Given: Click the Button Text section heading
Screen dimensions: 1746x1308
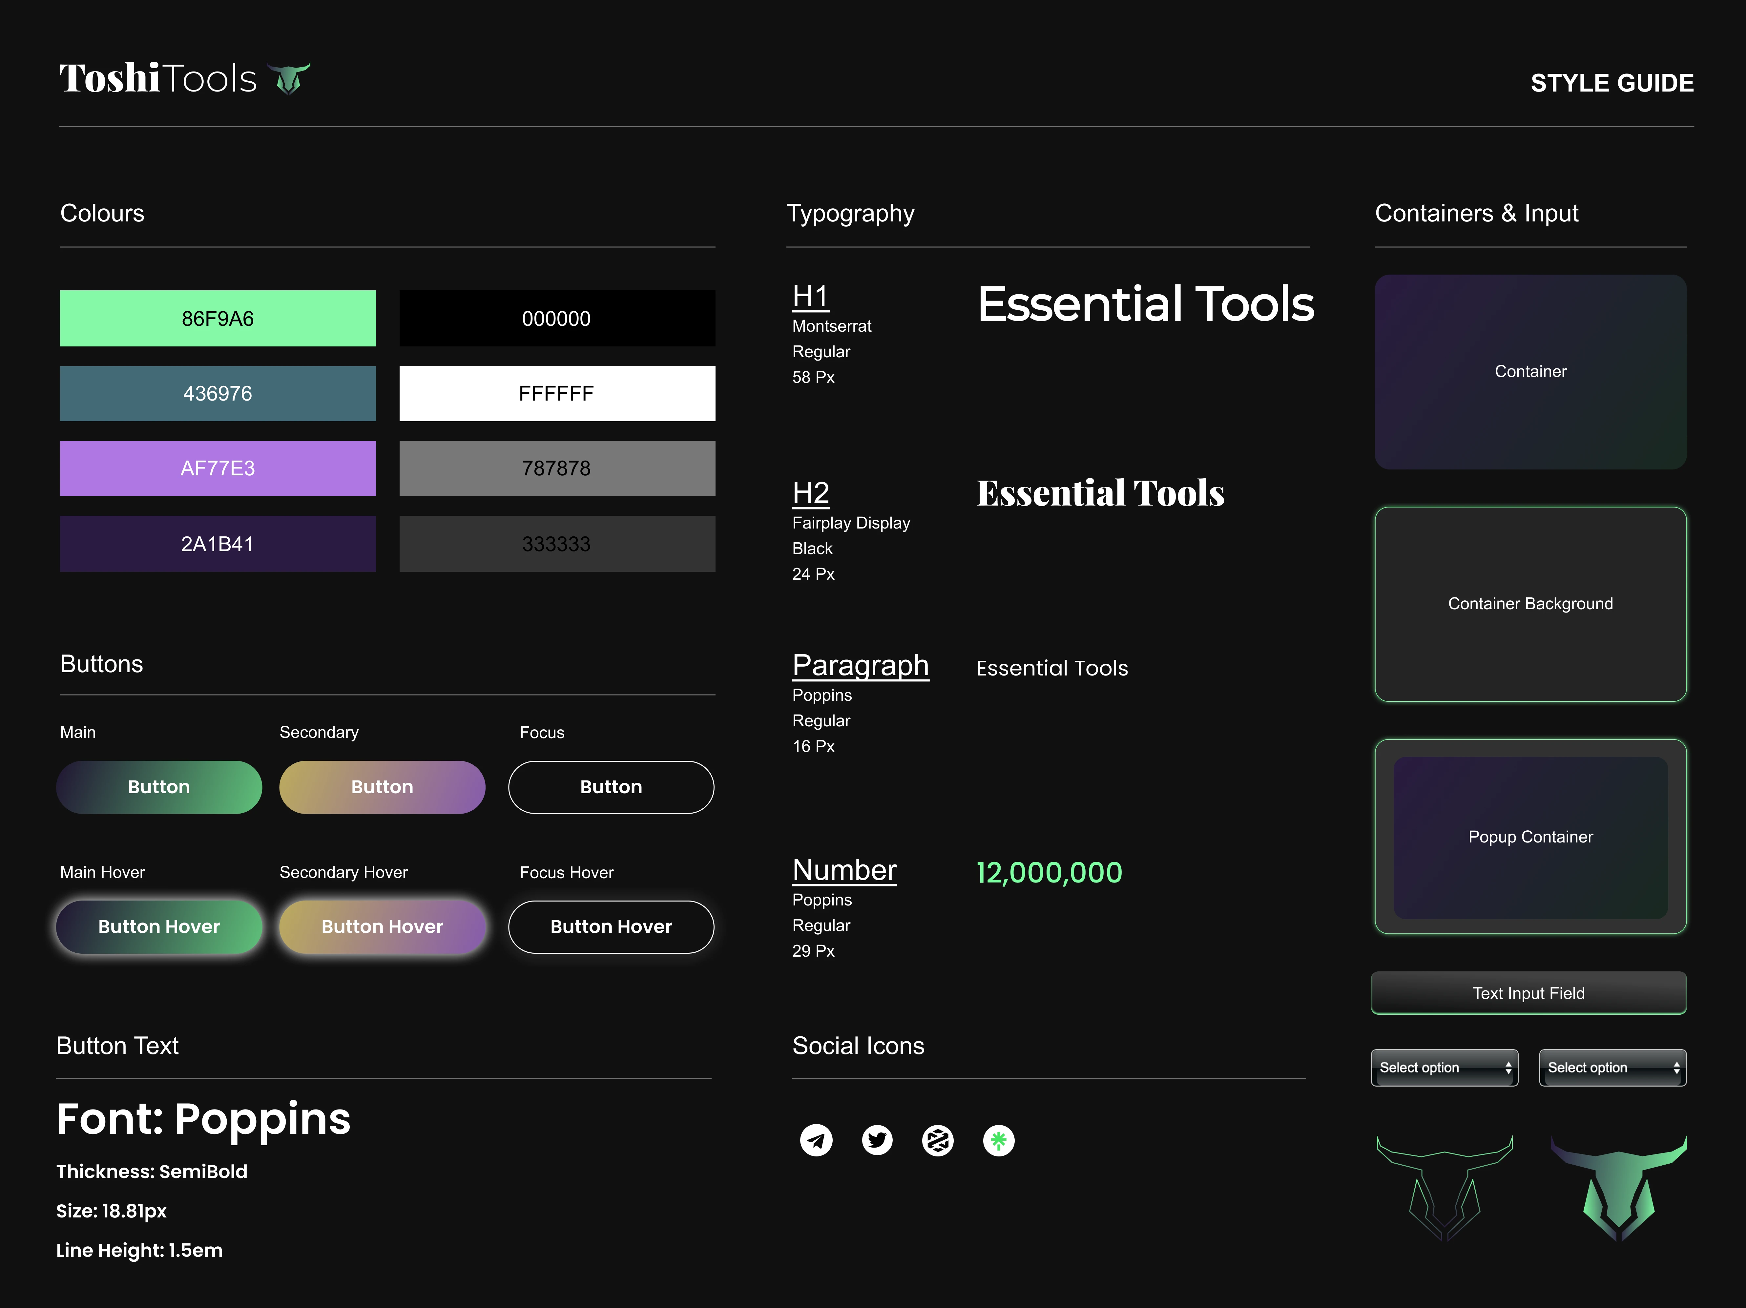Looking at the screenshot, I should 117,1046.
